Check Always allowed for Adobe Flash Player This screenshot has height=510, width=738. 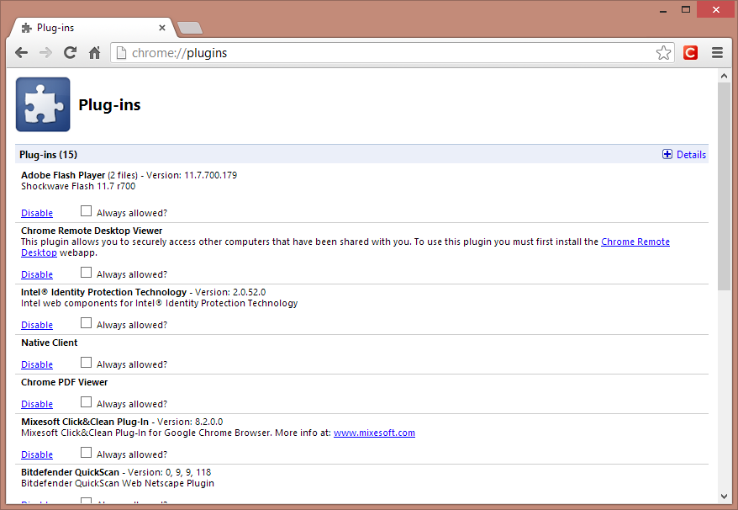point(86,210)
